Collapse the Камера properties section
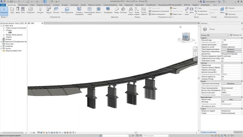Screen dimensions: 243x137 [x=241, y=81]
